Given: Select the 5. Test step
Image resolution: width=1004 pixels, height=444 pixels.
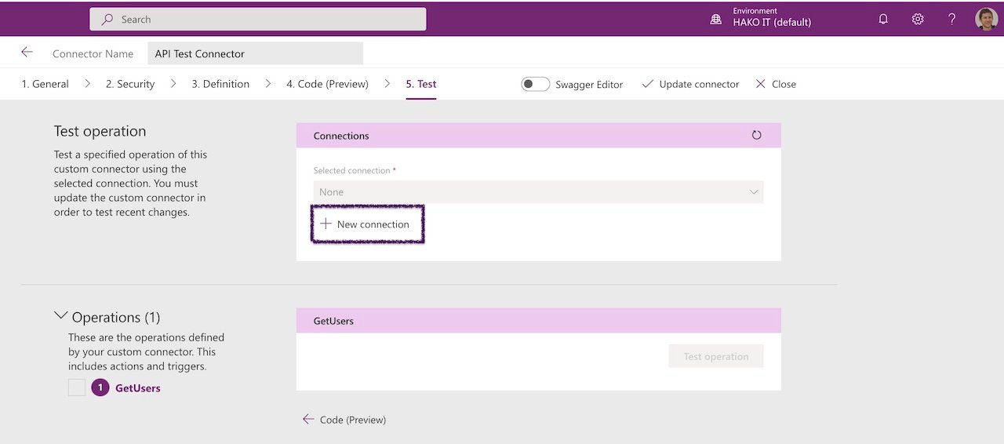Looking at the screenshot, I should (x=421, y=84).
